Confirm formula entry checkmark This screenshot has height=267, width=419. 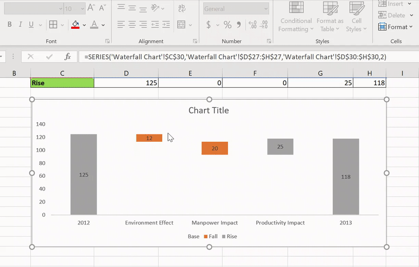tap(49, 56)
